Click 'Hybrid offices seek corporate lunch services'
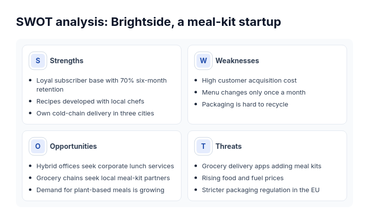 105,166
